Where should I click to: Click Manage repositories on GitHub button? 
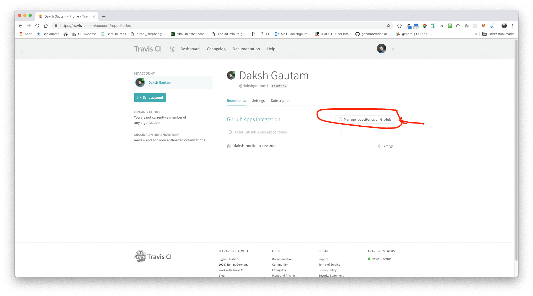click(365, 119)
